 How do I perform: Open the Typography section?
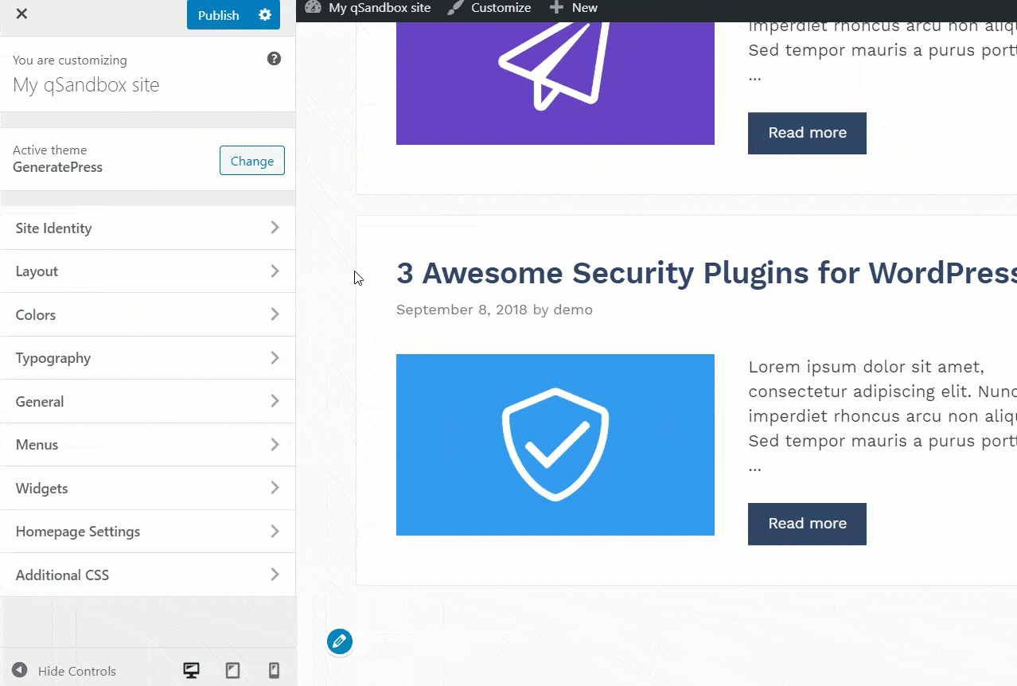tap(147, 358)
